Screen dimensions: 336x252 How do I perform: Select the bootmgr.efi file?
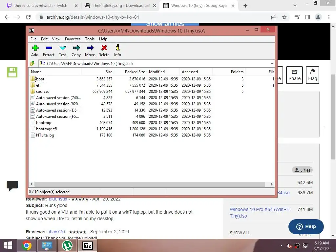click(46, 129)
